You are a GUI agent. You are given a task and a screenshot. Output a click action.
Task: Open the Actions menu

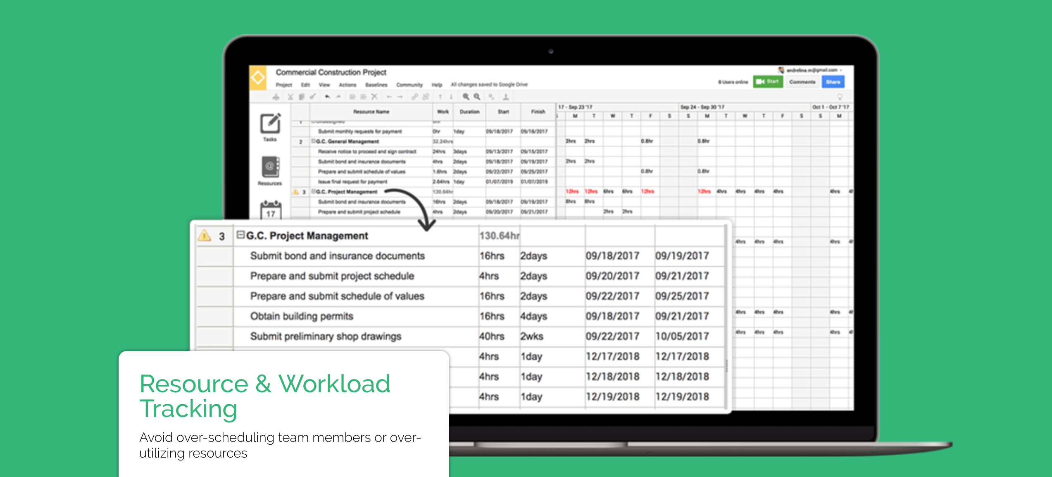(347, 85)
